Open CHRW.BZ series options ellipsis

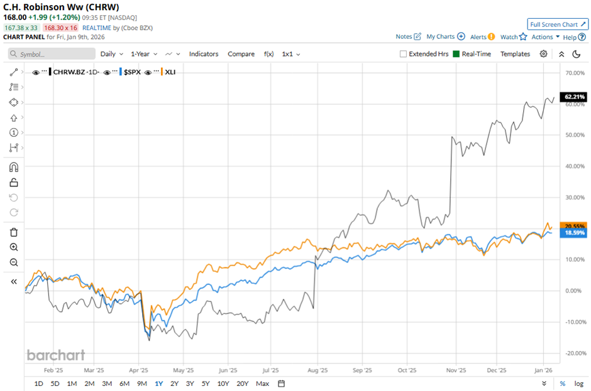coord(45,72)
